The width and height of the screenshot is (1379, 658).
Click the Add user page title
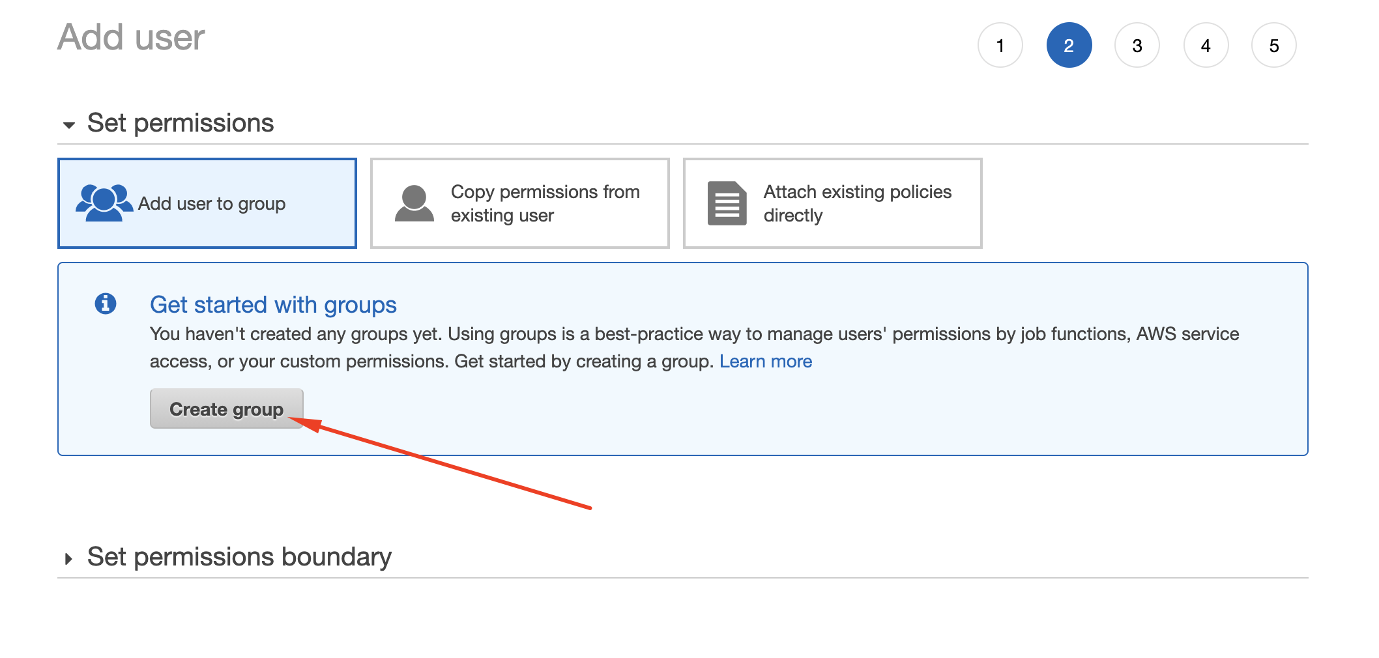[131, 37]
